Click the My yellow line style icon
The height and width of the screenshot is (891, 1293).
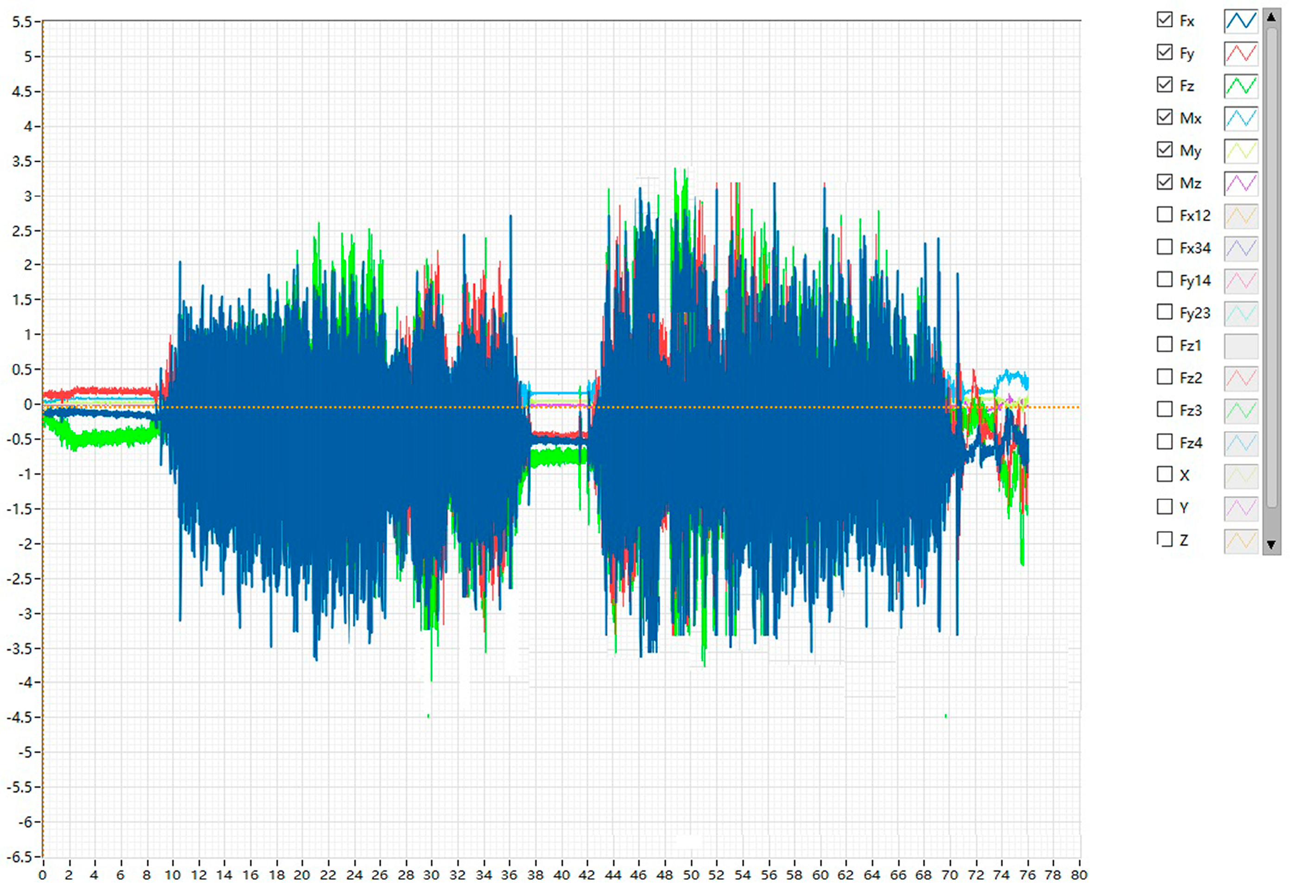(1241, 150)
